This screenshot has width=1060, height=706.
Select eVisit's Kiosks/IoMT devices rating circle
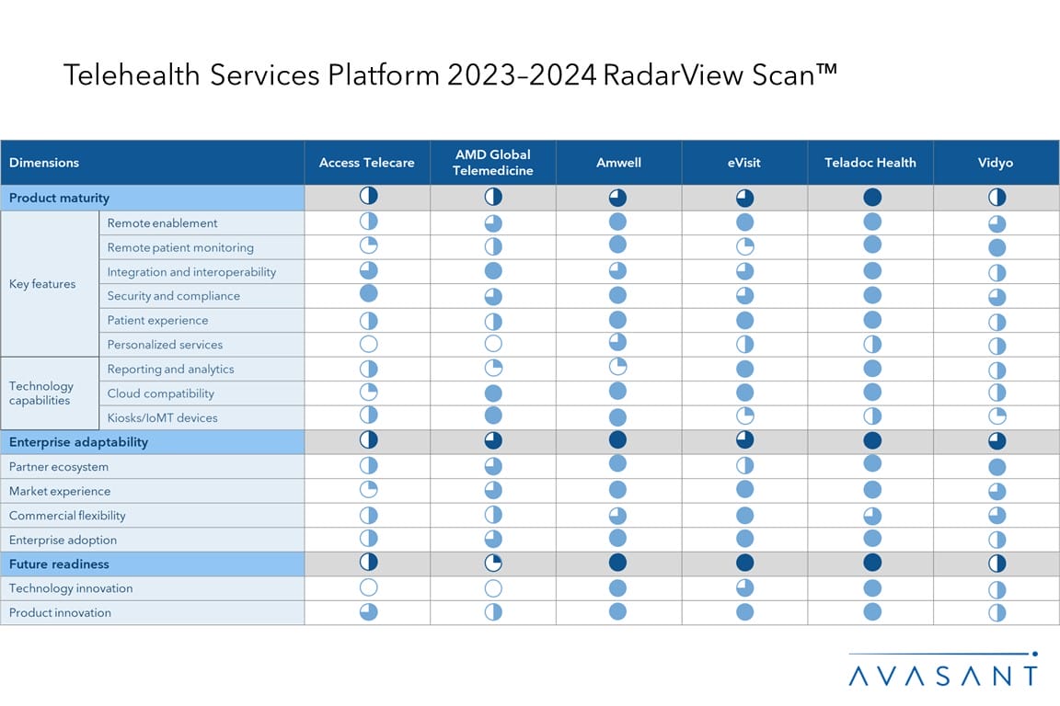click(x=744, y=416)
